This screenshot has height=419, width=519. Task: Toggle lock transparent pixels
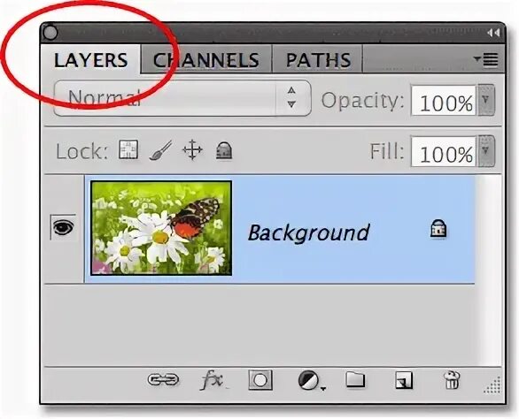click(128, 150)
